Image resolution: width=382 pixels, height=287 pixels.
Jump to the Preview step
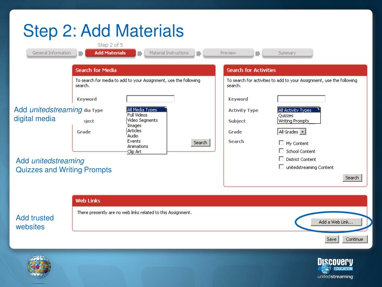click(x=228, y=53)
